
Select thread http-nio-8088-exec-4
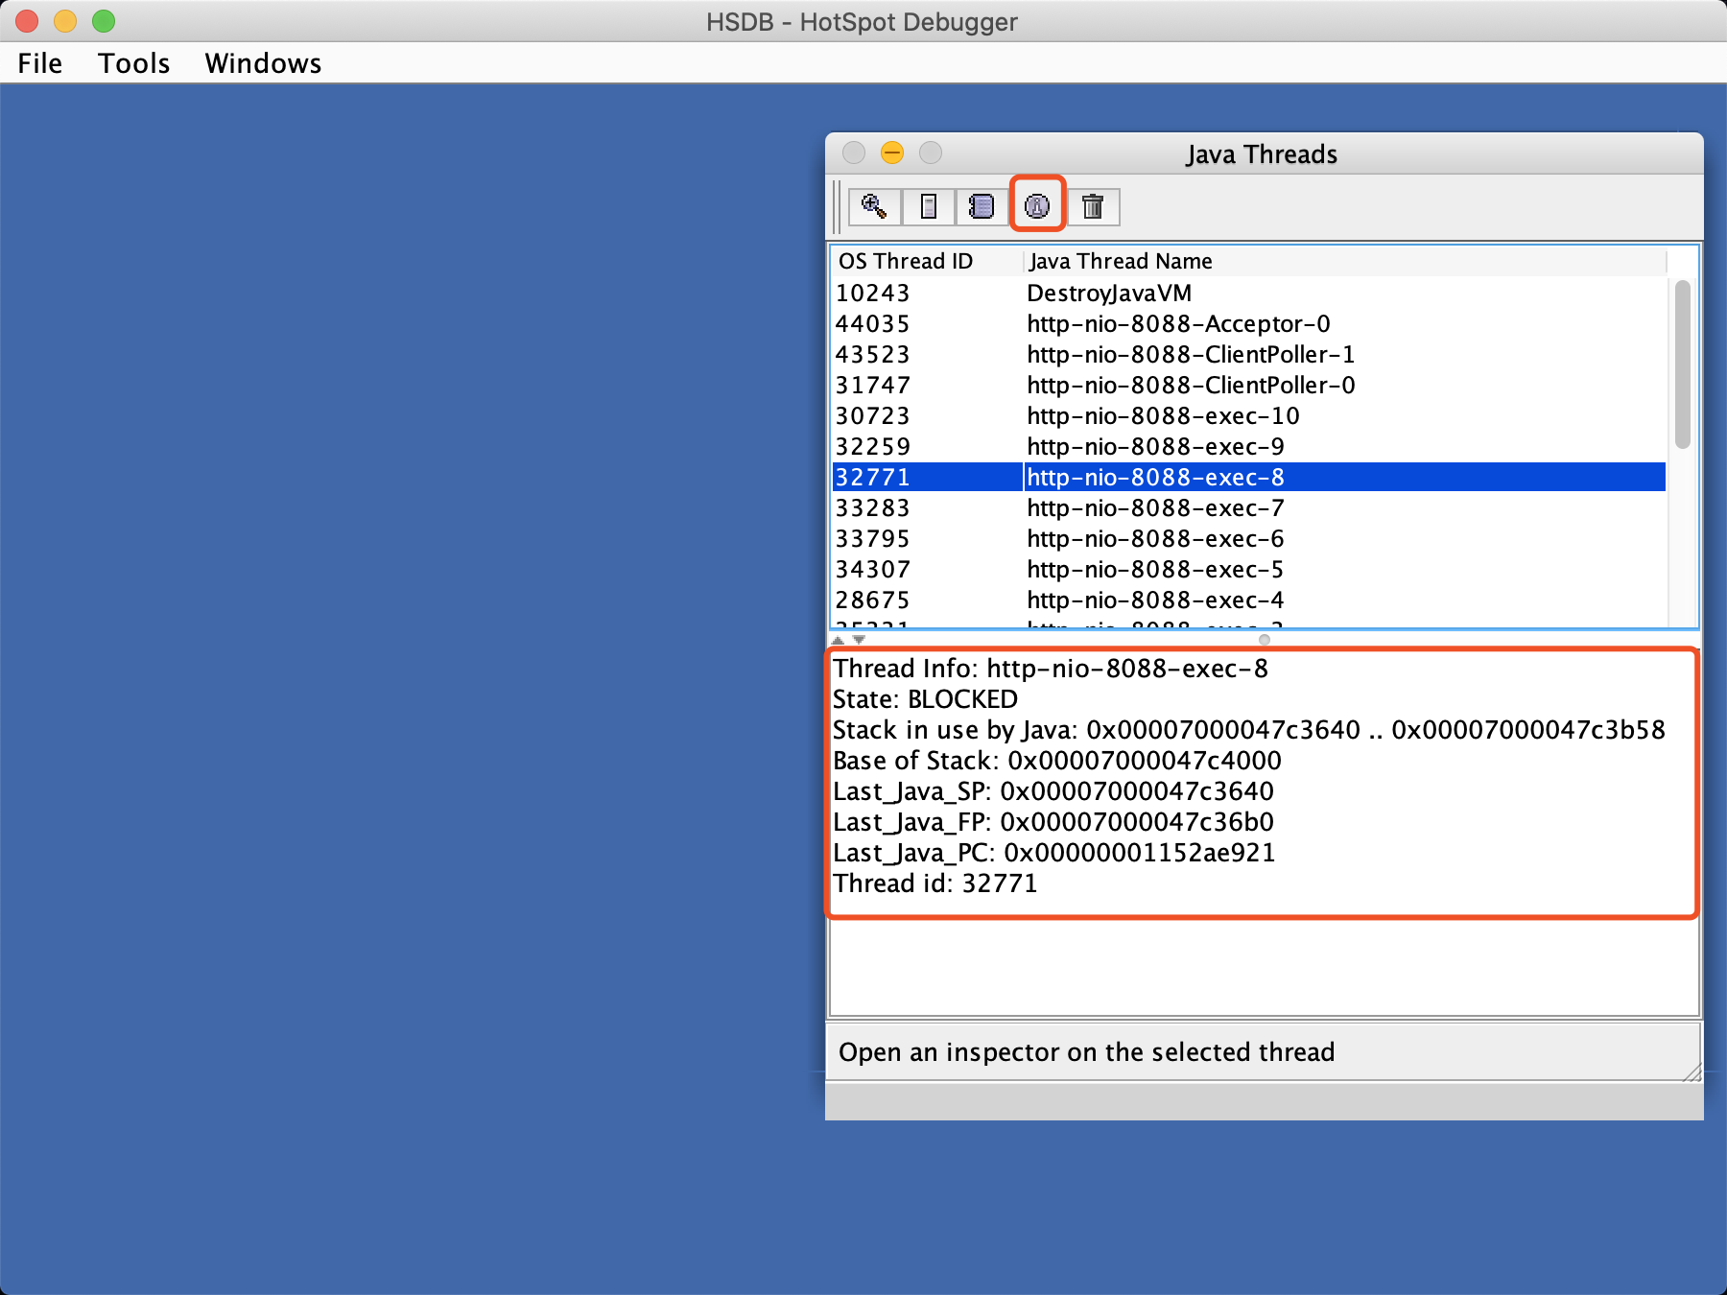1248,600
